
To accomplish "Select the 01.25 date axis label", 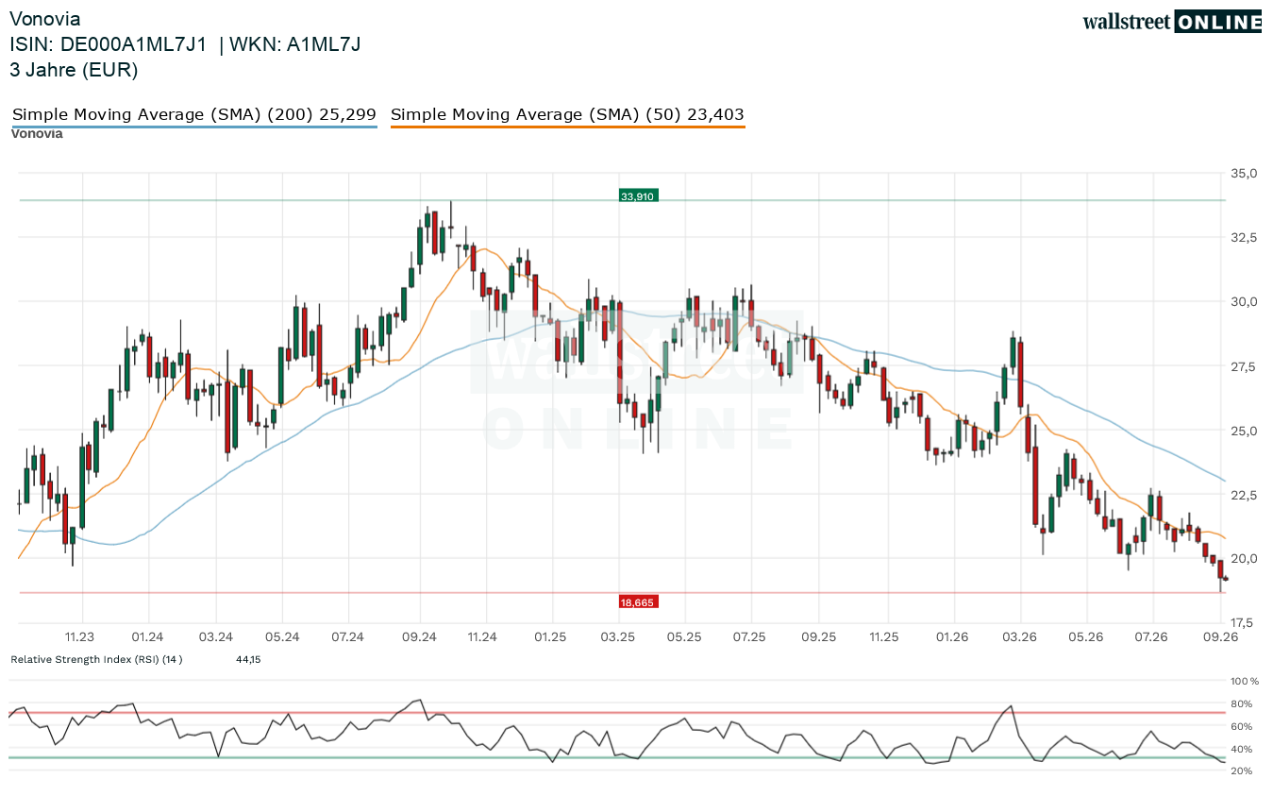I will [550, 637].
